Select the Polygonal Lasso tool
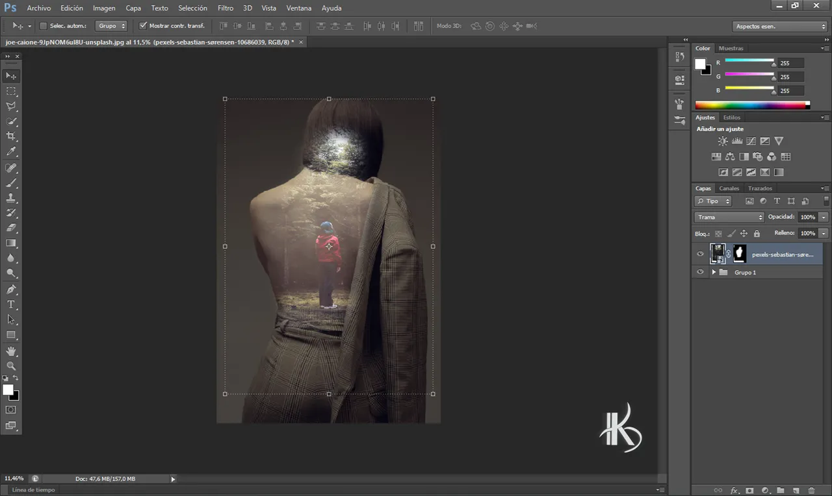This screenshot has height=496, width=832. click(x=11, y=106)
